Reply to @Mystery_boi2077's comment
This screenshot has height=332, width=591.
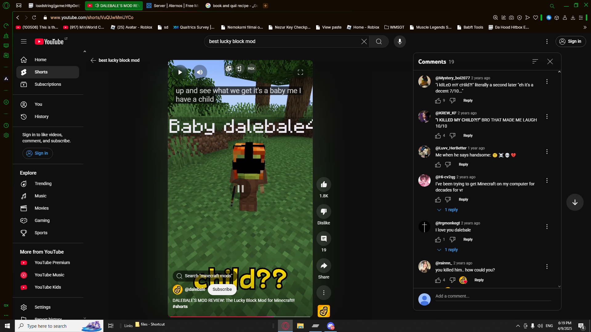468,101
